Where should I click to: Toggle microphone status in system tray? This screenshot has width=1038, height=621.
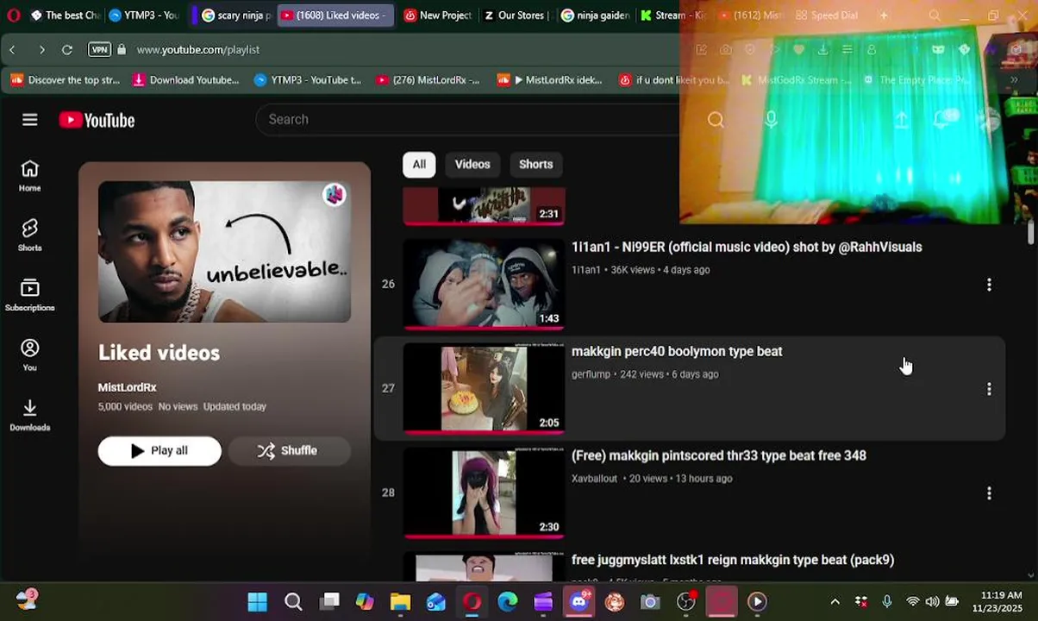pos(887,602)
